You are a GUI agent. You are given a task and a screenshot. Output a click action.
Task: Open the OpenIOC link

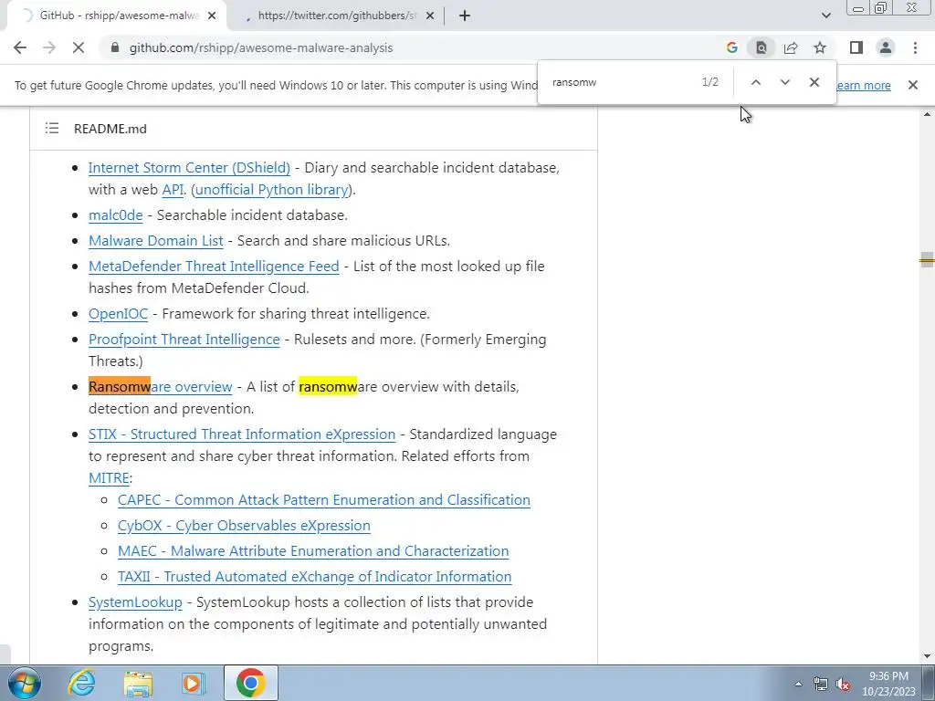pyautogui.click(x=118, y=314)
